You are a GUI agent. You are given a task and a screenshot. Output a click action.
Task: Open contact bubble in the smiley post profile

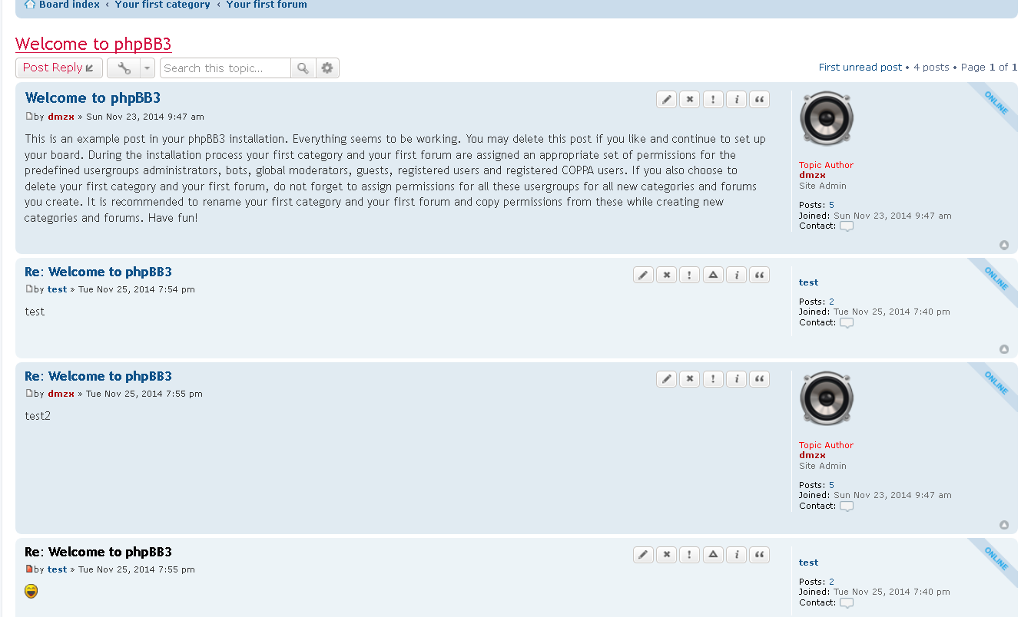pyautogui.click(x=847, y=603)
